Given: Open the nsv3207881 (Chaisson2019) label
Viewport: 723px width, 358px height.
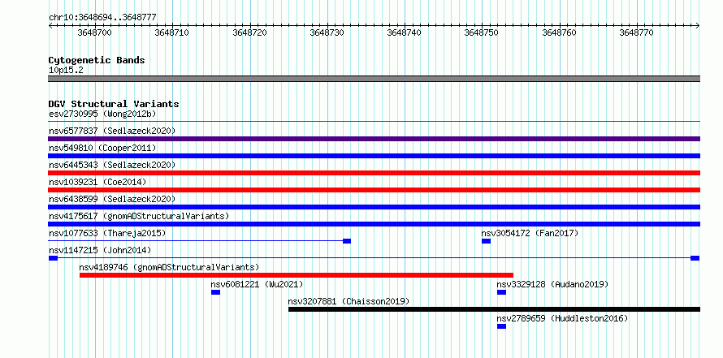Looking at the screenshot, I should pyautogui.click(x=349, y=301).
